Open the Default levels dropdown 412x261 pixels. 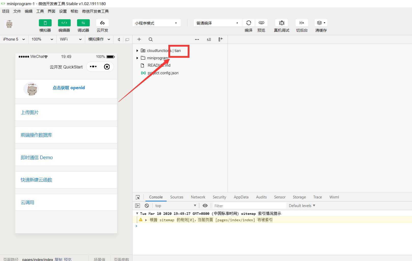click(x=302, y=206)
